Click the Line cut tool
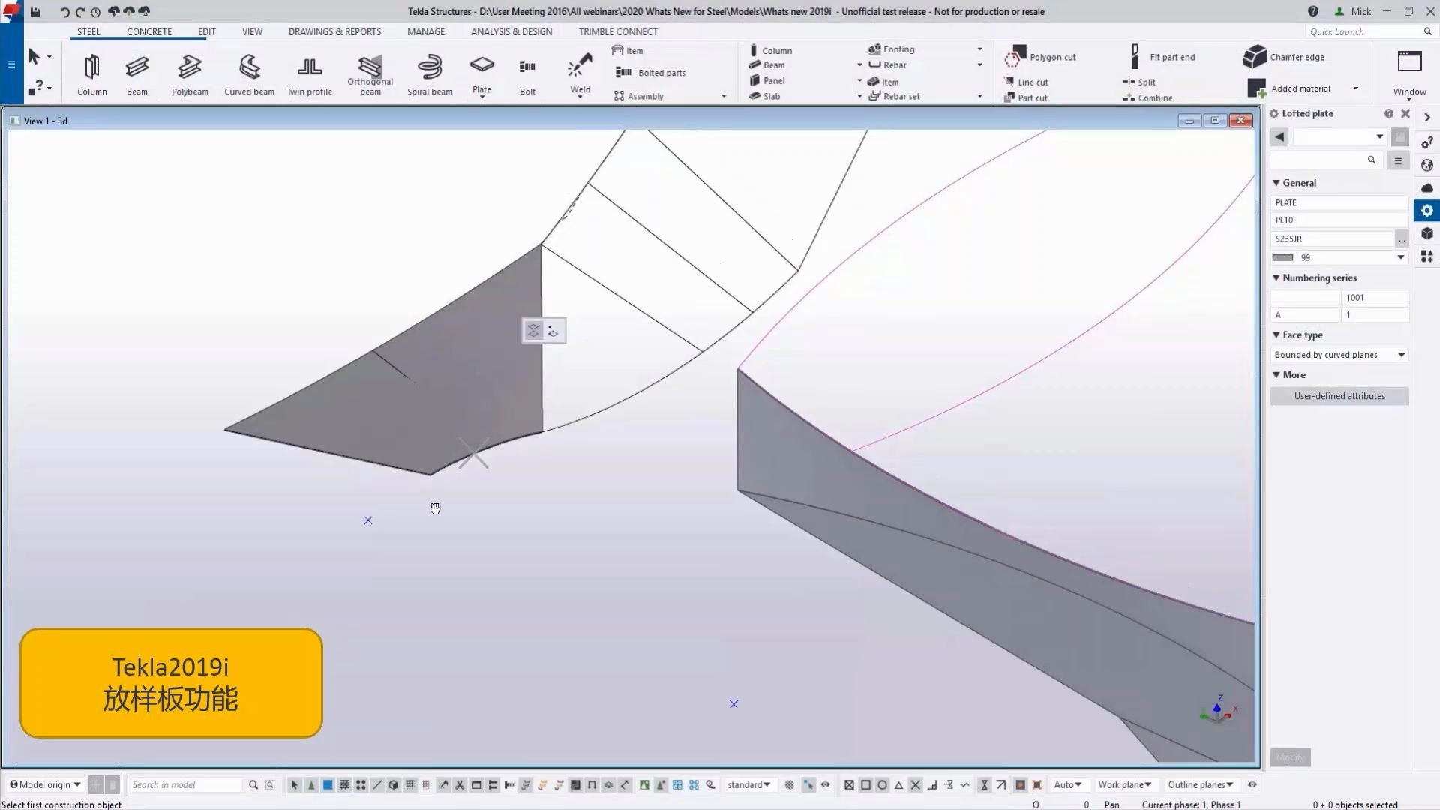1440x810 pixels. [1026, 82]
